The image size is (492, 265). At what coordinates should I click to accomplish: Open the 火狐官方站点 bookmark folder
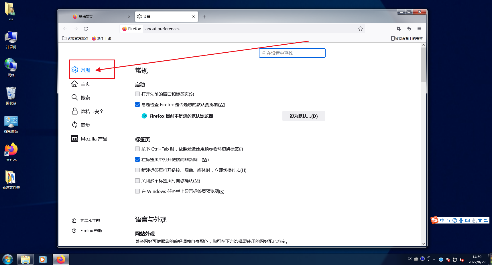tap(75, 38)
